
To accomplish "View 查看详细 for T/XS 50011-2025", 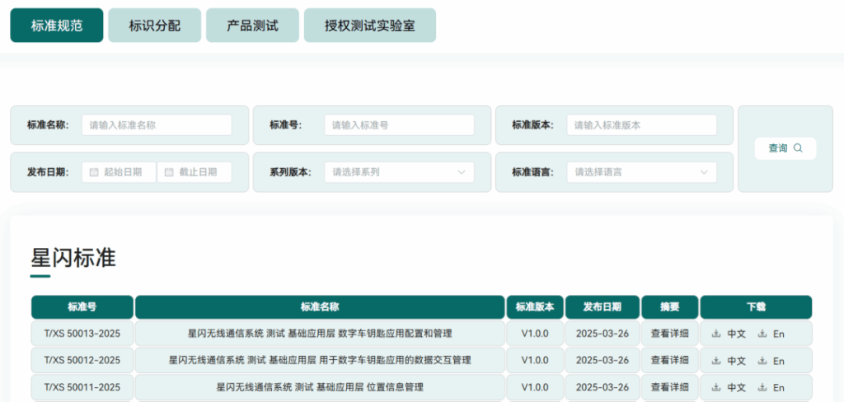I will 669,387.
